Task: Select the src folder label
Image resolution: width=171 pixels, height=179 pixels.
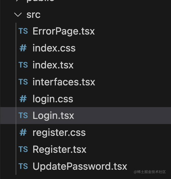Action: (33, 15)
